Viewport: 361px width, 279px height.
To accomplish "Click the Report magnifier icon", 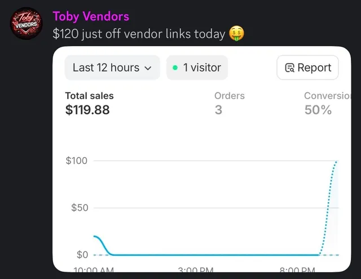I will pyautogui.click(x=289, y=68).
